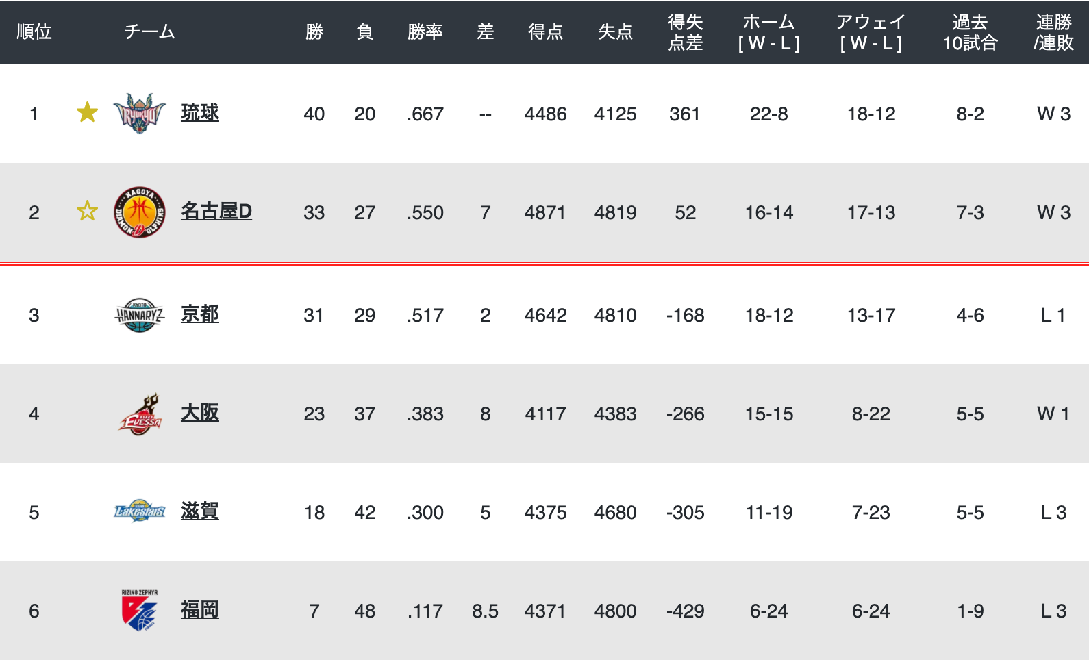Click the Rizing Zephyr Fukuoka logo

[x=140, y=610]
